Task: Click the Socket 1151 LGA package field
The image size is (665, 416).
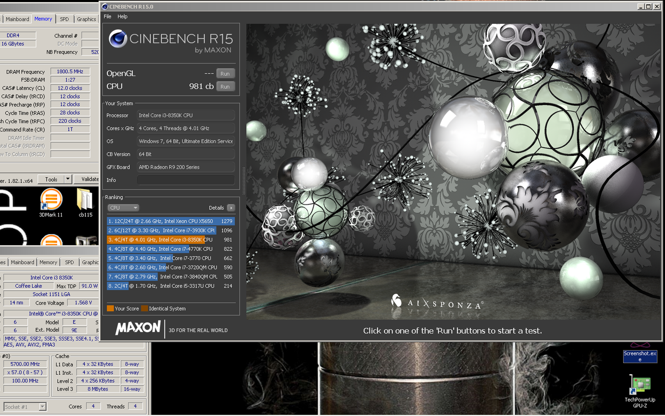Action: [51, 294]
